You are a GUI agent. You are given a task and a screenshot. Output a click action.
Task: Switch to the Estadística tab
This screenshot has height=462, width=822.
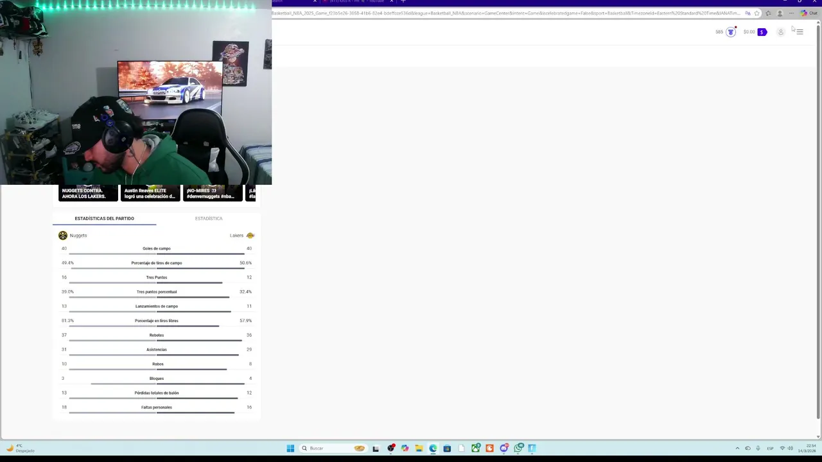[x=209, y=218]
